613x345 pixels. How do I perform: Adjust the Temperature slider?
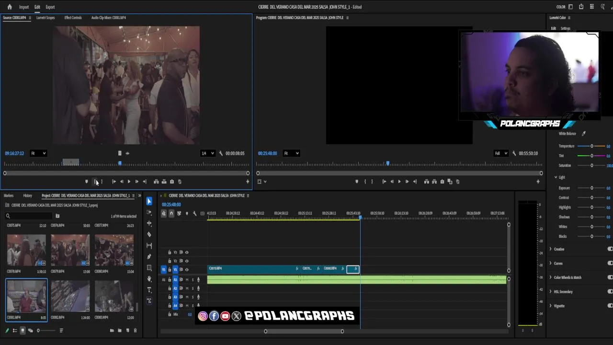tap(592, 146)
